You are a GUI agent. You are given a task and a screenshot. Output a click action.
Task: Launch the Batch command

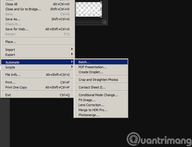coord(101,62)
